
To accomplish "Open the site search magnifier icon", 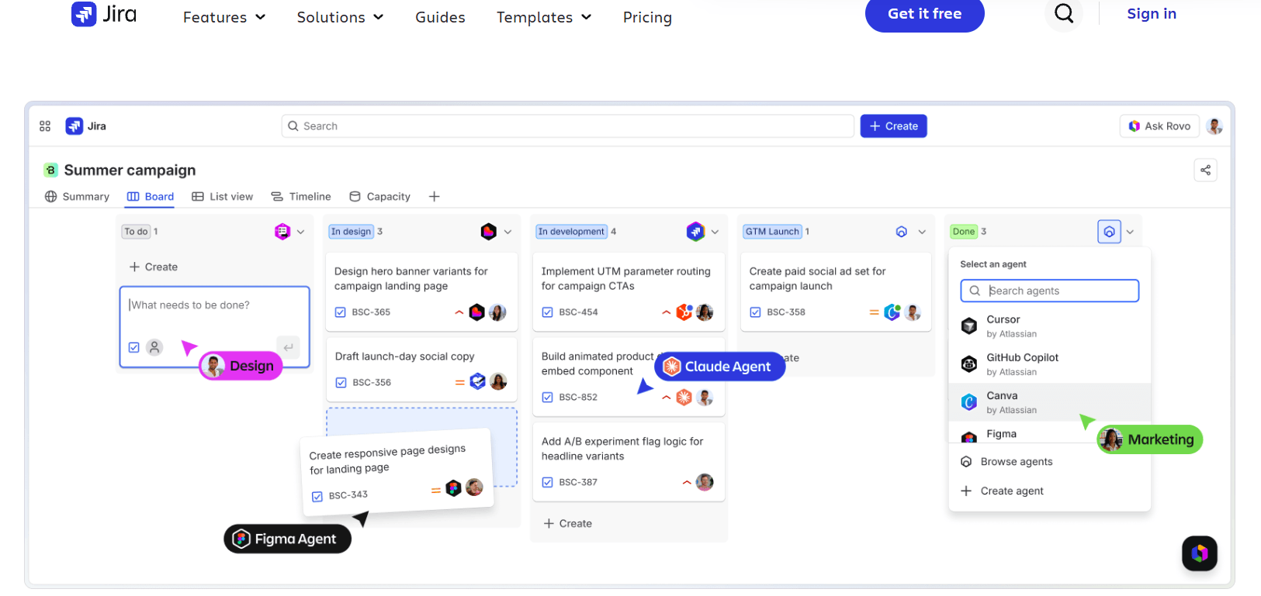I will 1064,13.
